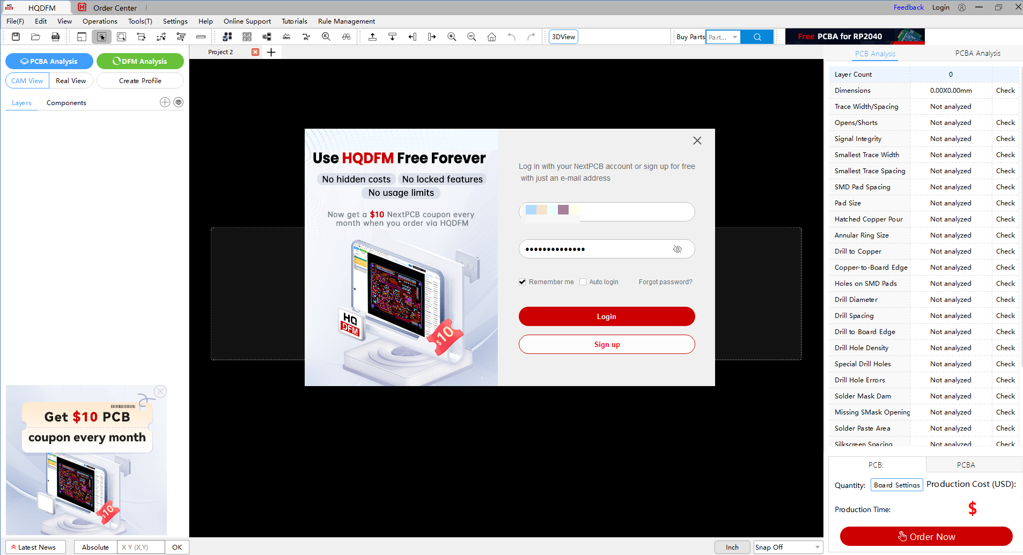Switch to the PCBA Analysis tab
This screenshot has width=1023, height=555.
[x=977, y=54]
